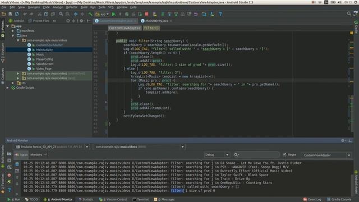359x202 pixels.
Task: Switch to MainActivity.java tab
Action: pos(157,21)
